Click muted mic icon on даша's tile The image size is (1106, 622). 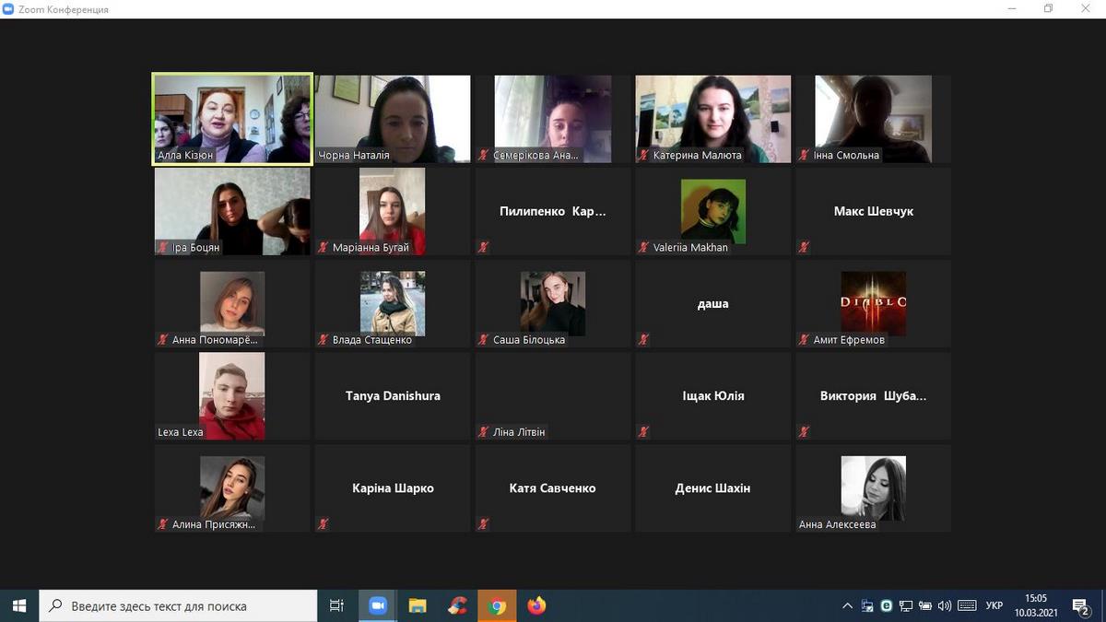click(x=643, y=339)
